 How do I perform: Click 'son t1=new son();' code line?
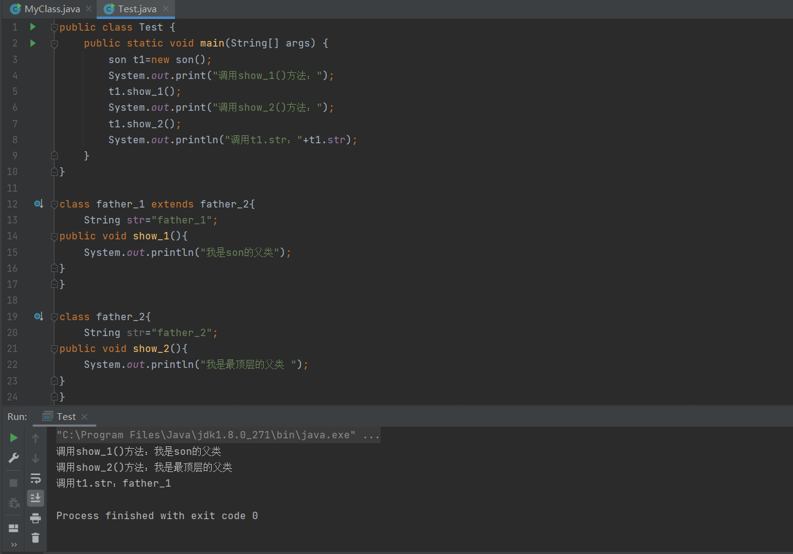tap(160, 59)
